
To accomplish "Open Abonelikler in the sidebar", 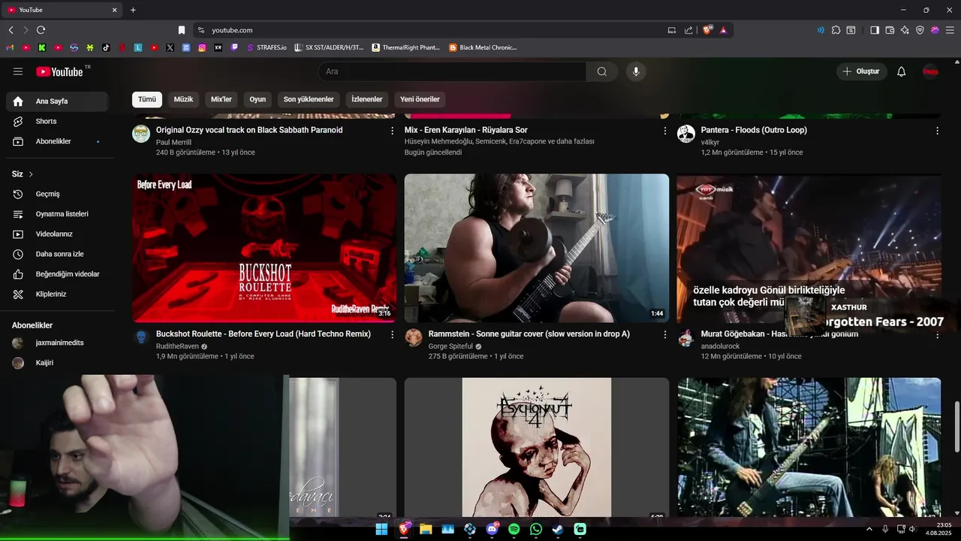I will point(57,141).
